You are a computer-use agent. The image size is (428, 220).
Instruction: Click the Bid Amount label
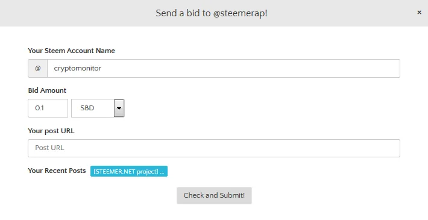[x=47, y=90]
